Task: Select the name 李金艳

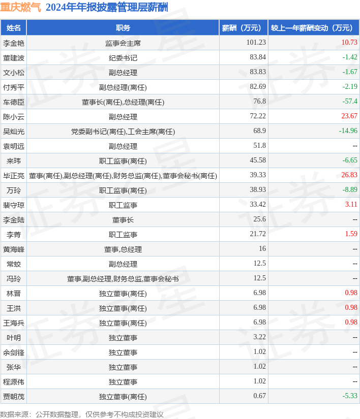Action: click(x=14, y=43)
